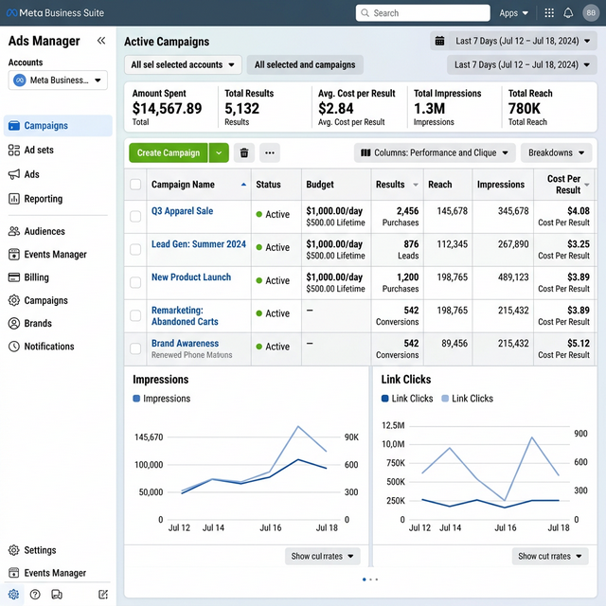This screenshot has width=606, height=606.
Task: Collapse the Ads Manager sidebar
Action: tap(101, 41)
